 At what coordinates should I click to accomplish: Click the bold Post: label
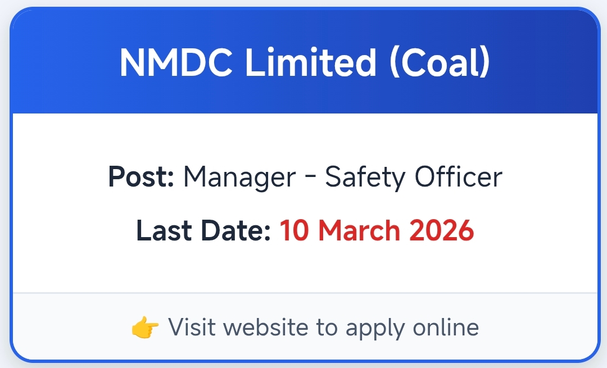point(141,178)
